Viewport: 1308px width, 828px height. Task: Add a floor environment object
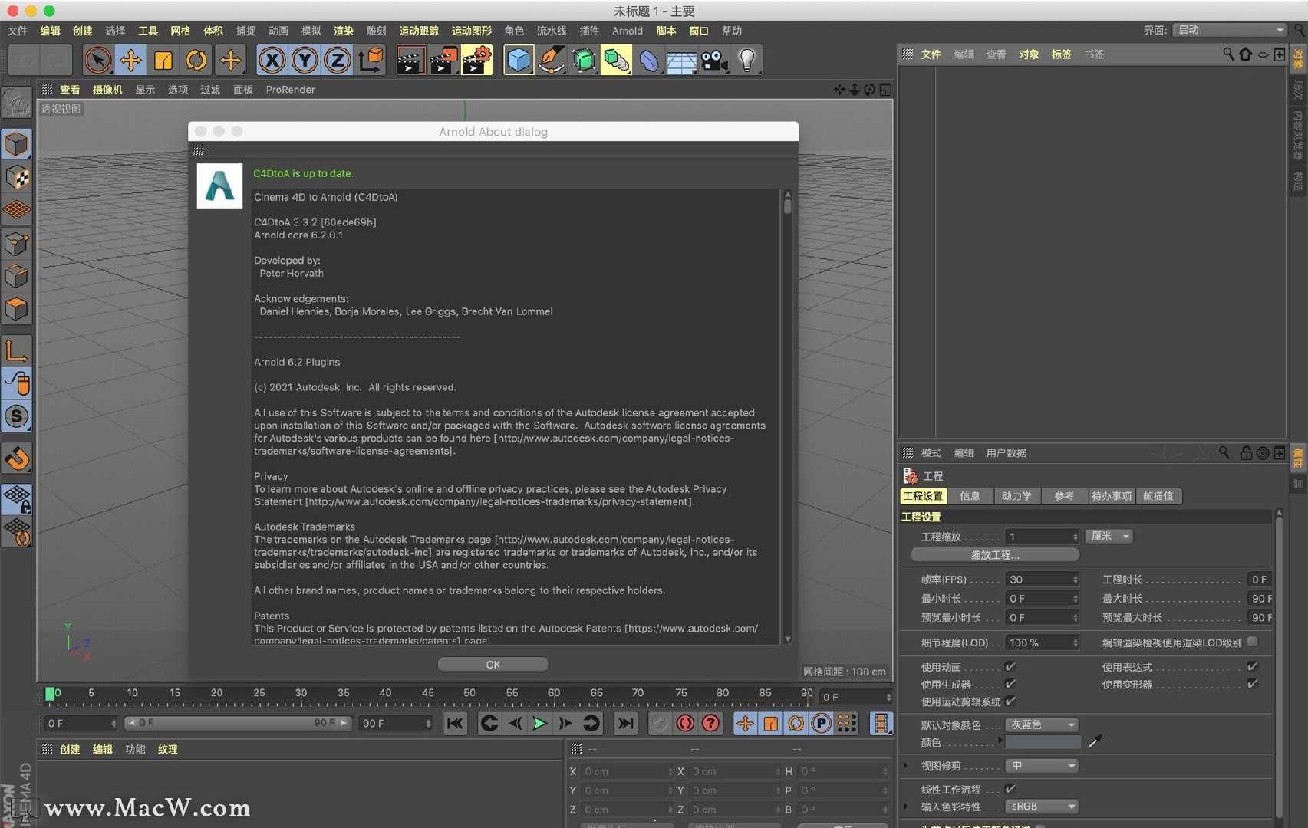(x=681, y=60)
